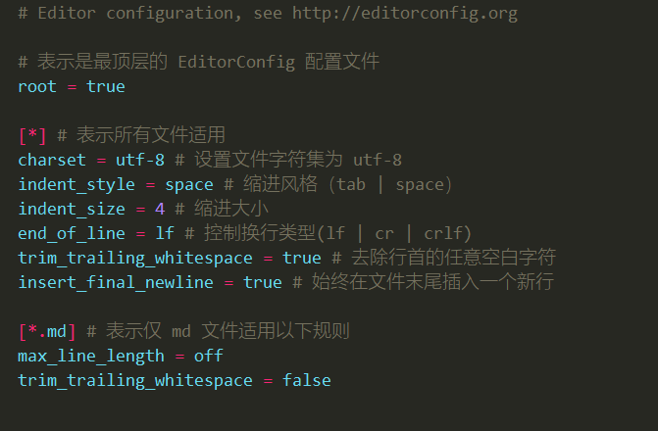658x431 pixels.
Task: Click the number 4 after indent_size
Action: point(160,209)
